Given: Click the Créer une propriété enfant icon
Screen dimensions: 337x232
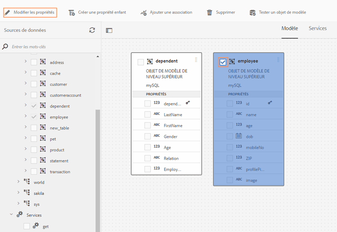Looking at the screenshot, I should pos(71,13).
